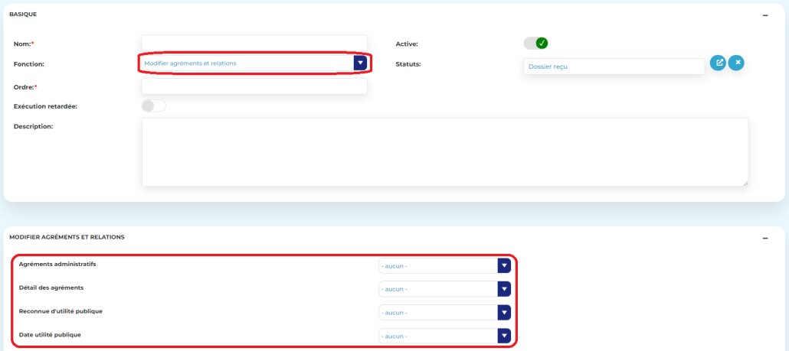Click into the Ordre input field
Screen dimensions: 789x351
pyautogui.click(x=254, y=86)
